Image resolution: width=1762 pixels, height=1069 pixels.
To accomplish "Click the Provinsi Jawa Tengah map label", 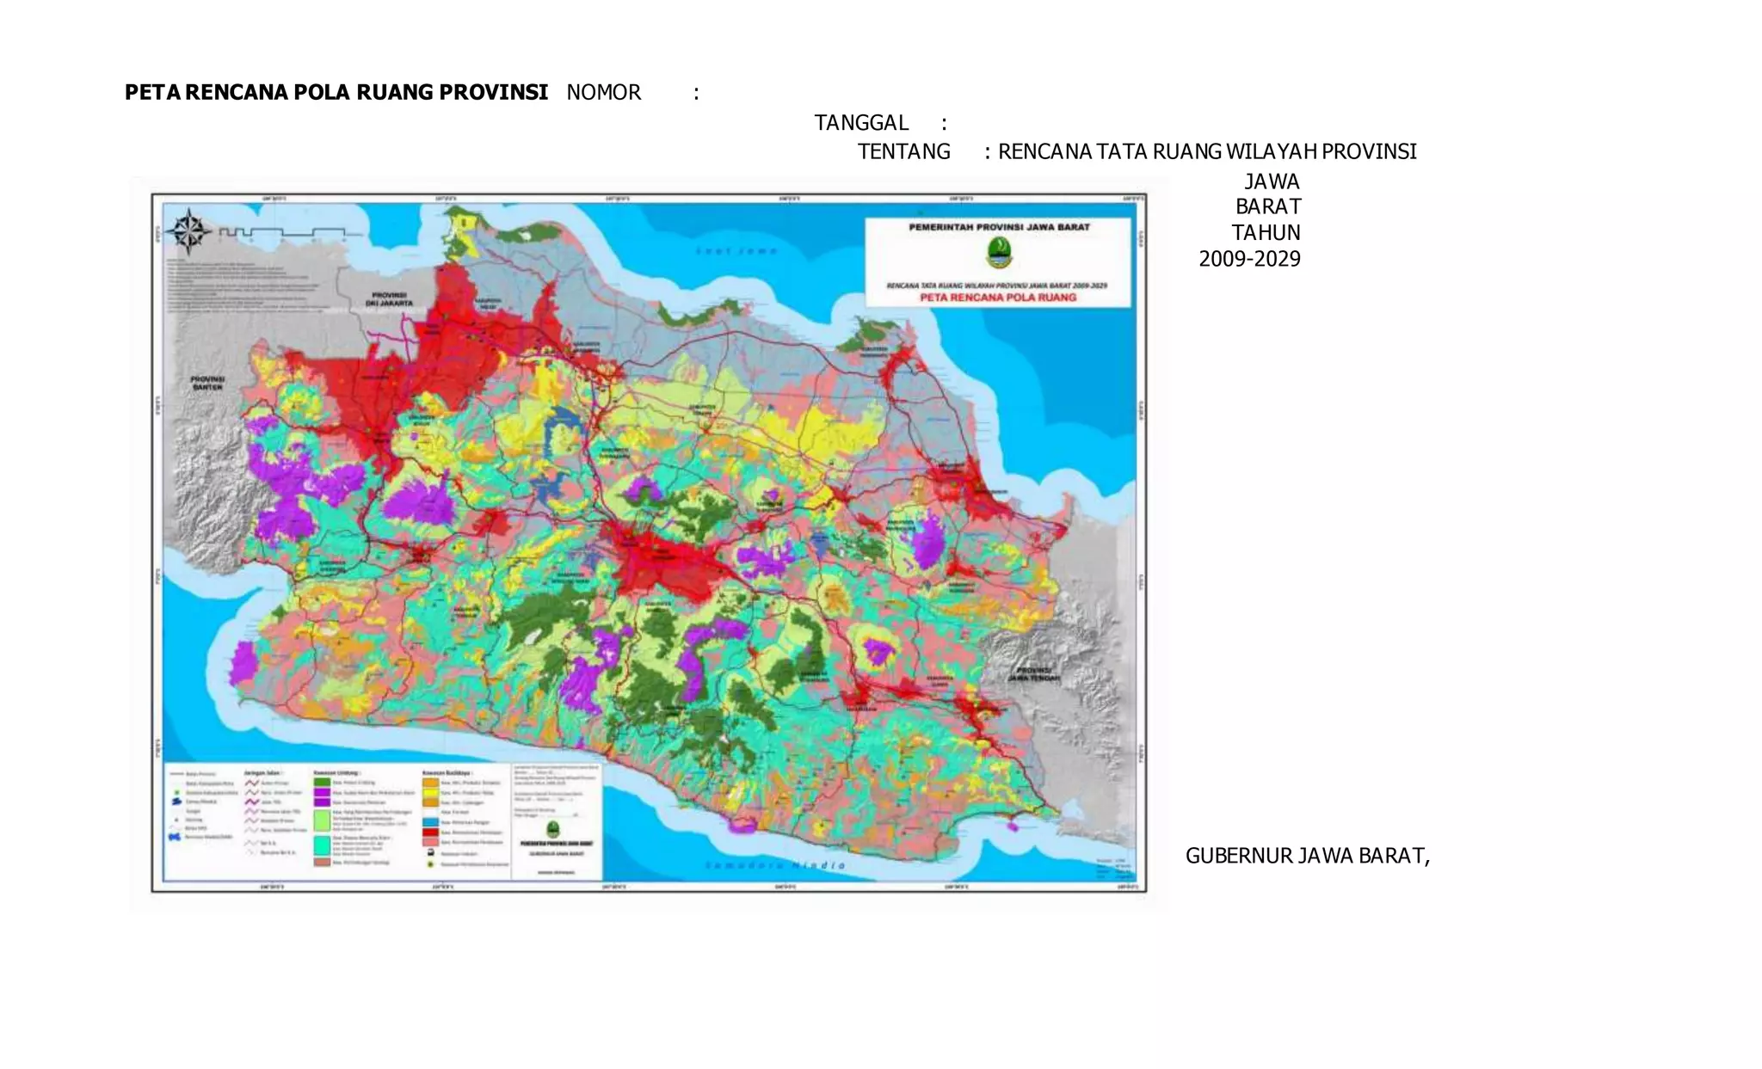I will [x=1035, y=674].
